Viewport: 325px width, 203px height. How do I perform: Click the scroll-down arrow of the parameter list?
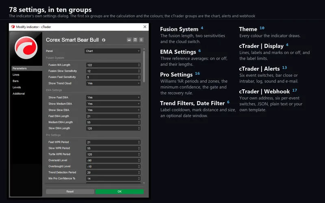point(144,183)
